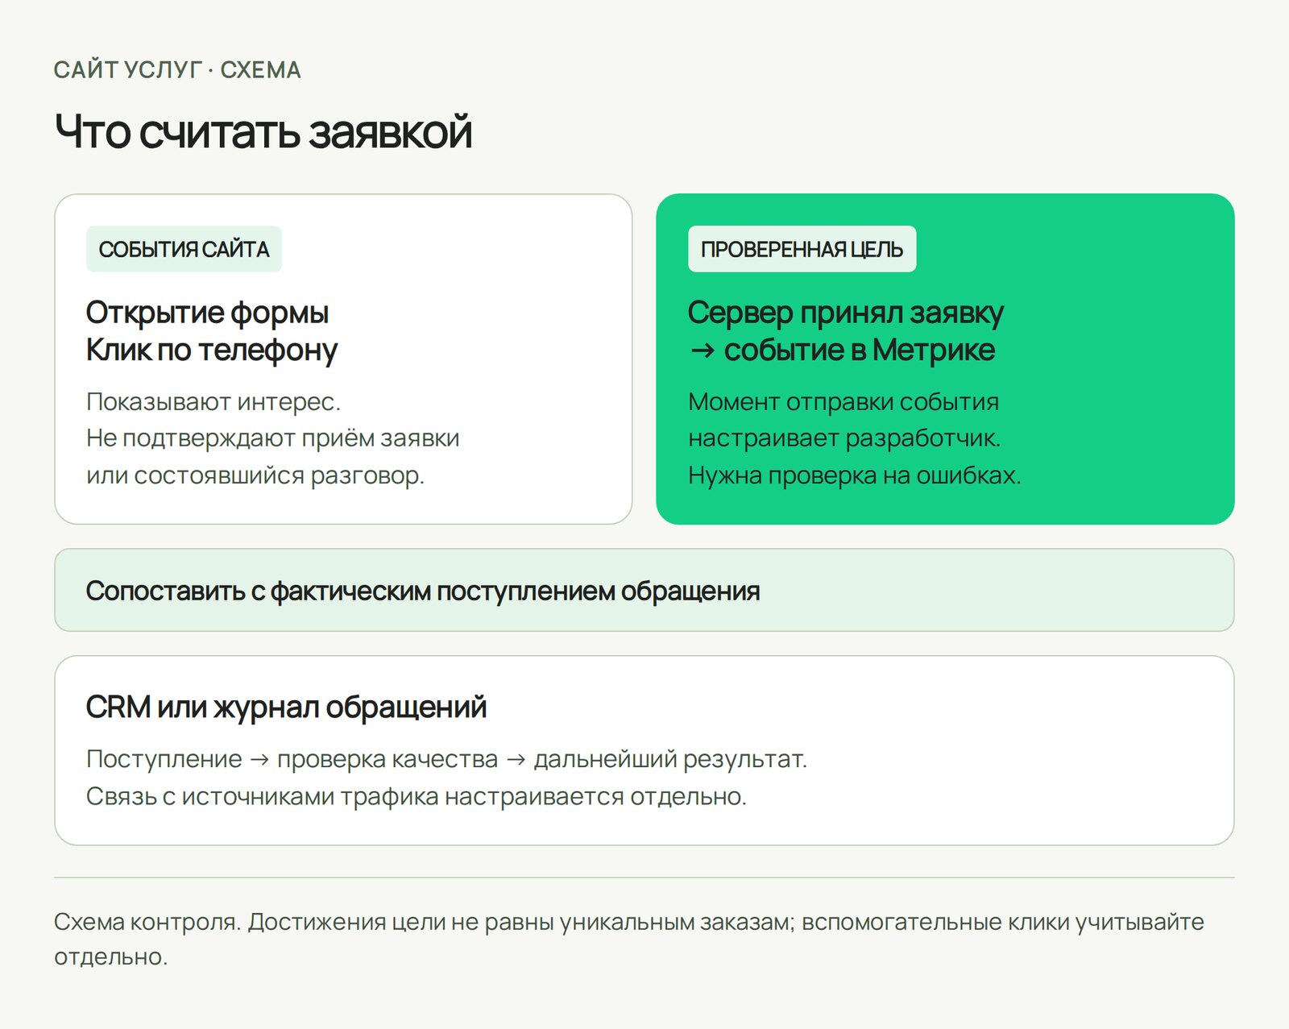Click the banner «Сопоставить с фактическим поступлением обращения»

(x=644, y=590)
